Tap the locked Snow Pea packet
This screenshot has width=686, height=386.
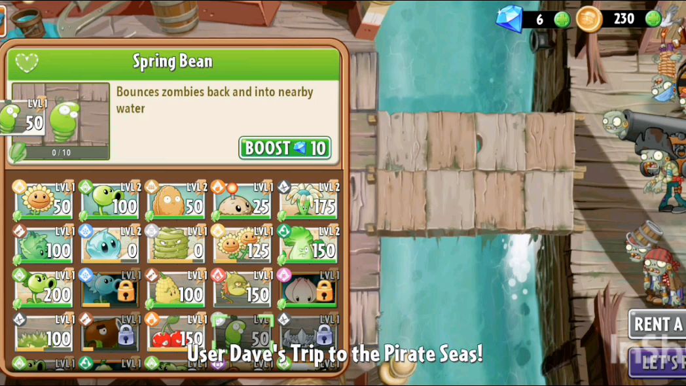point(110,289)
